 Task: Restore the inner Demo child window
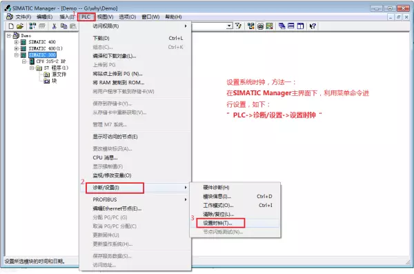398,17
